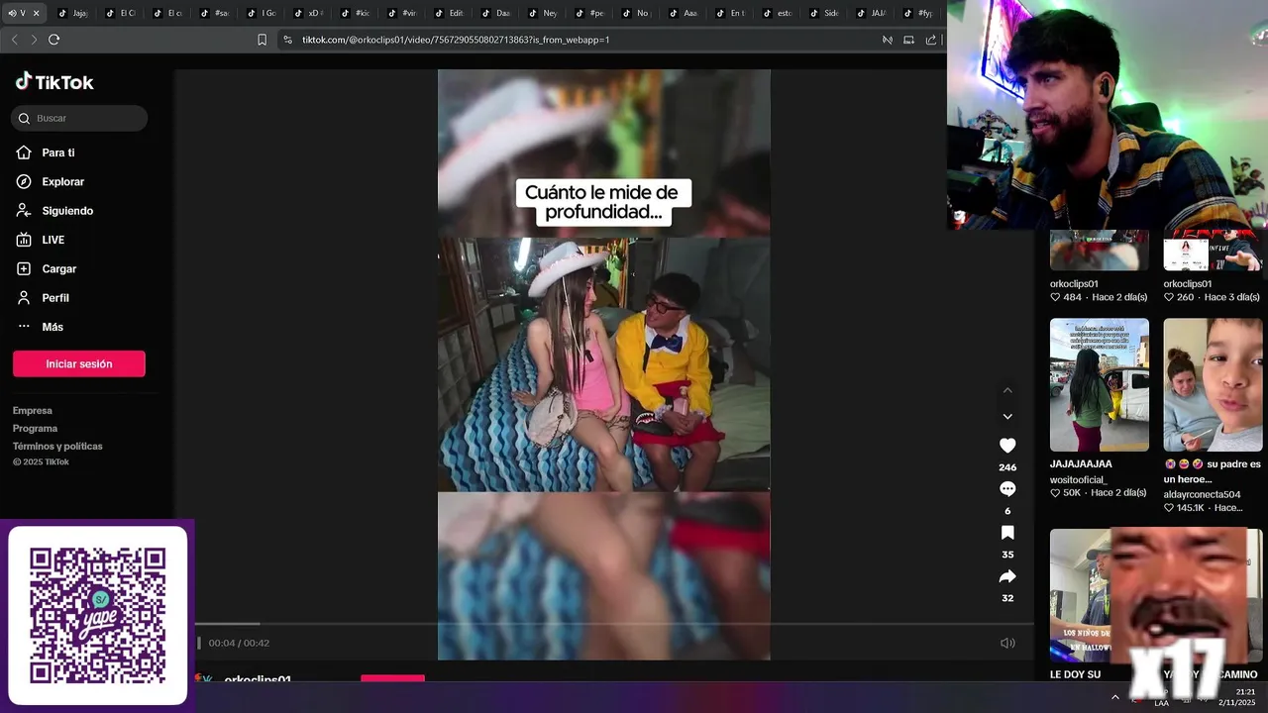
Task: Save video with the bookmark icon
Action: 1007,533
